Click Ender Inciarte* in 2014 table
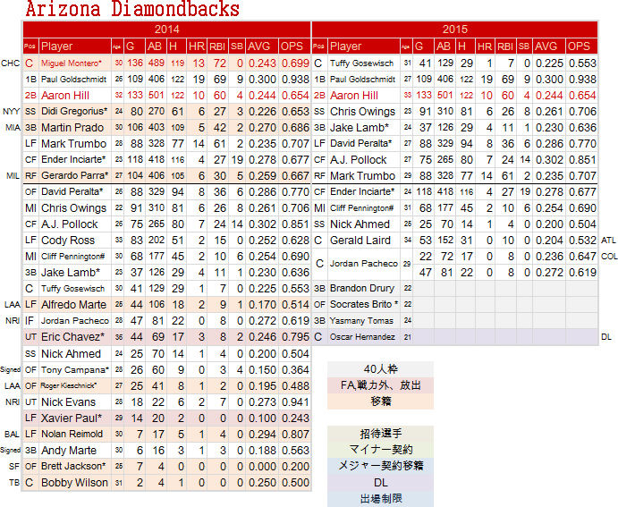 73,159
